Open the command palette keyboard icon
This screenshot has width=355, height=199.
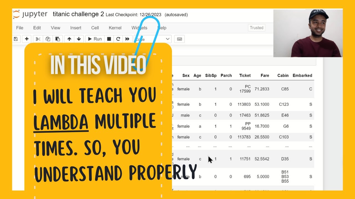coord(179,39)
